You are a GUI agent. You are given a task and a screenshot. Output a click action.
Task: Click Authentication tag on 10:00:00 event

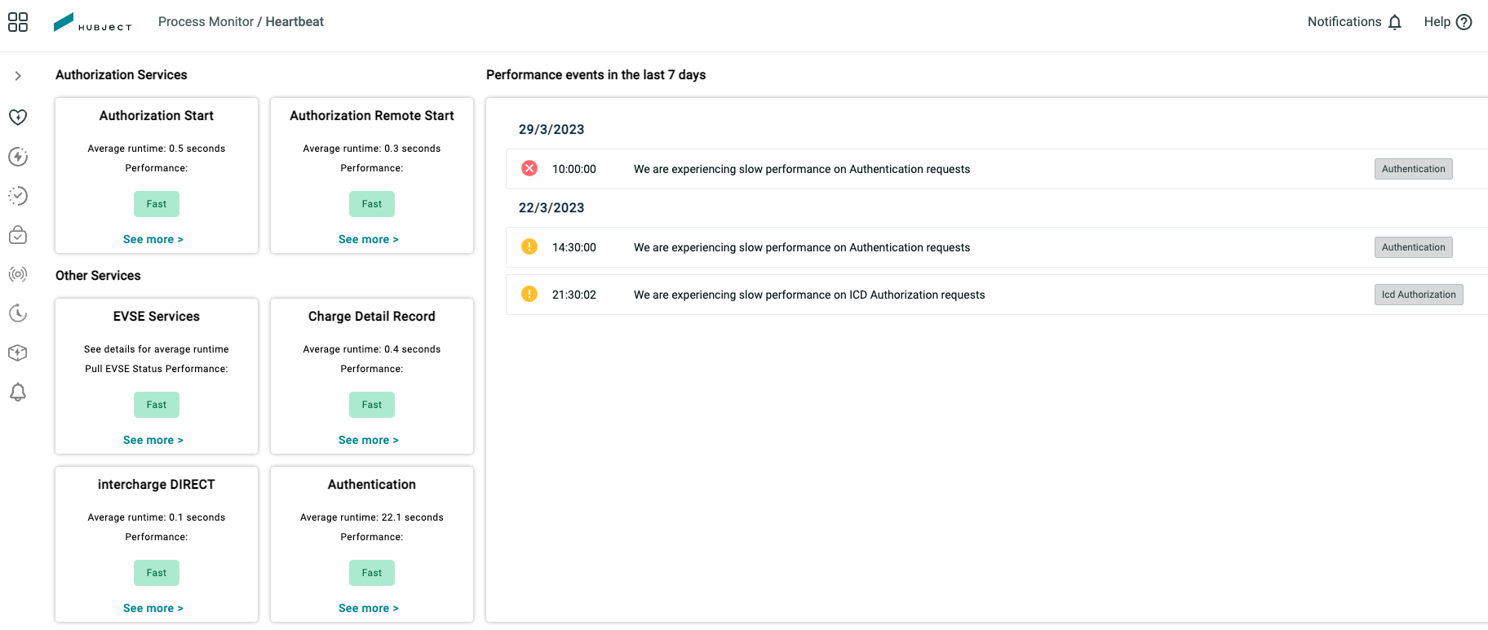click(x=1414, y=169)
